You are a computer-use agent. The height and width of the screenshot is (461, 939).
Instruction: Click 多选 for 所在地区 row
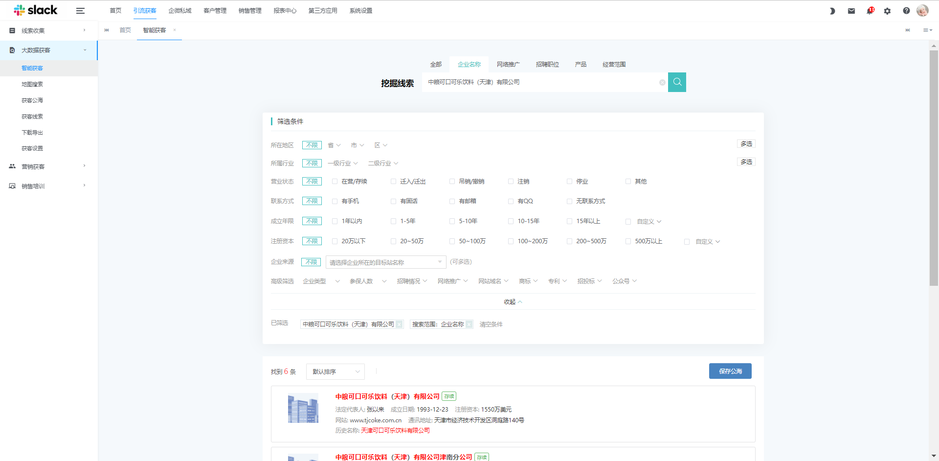coord(746,144)
